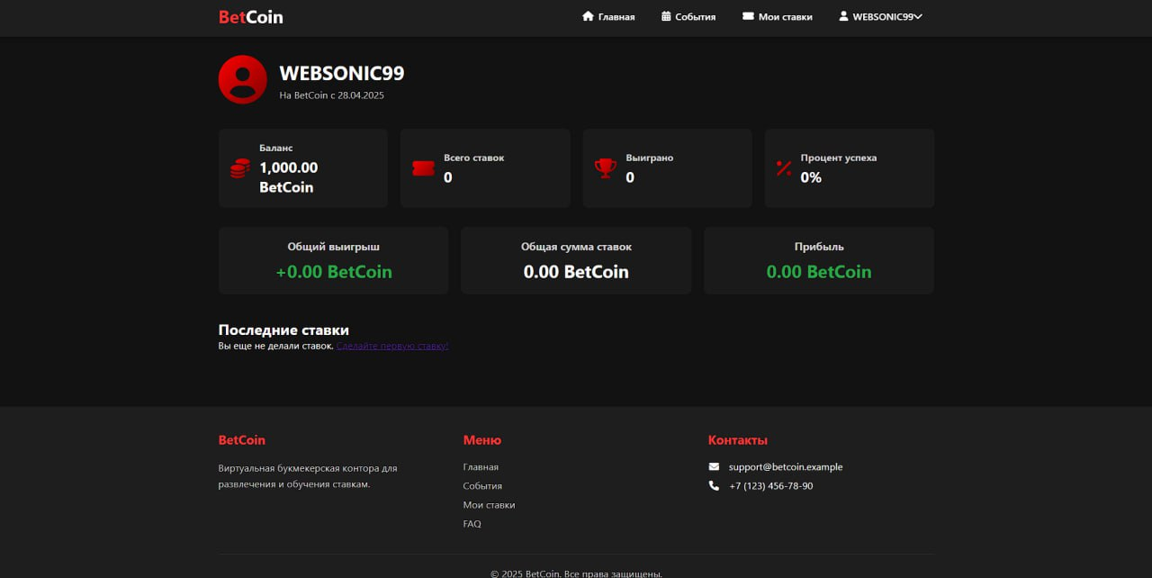Click the WEBSONIC99 username in the header

click(x=883, y=16)
